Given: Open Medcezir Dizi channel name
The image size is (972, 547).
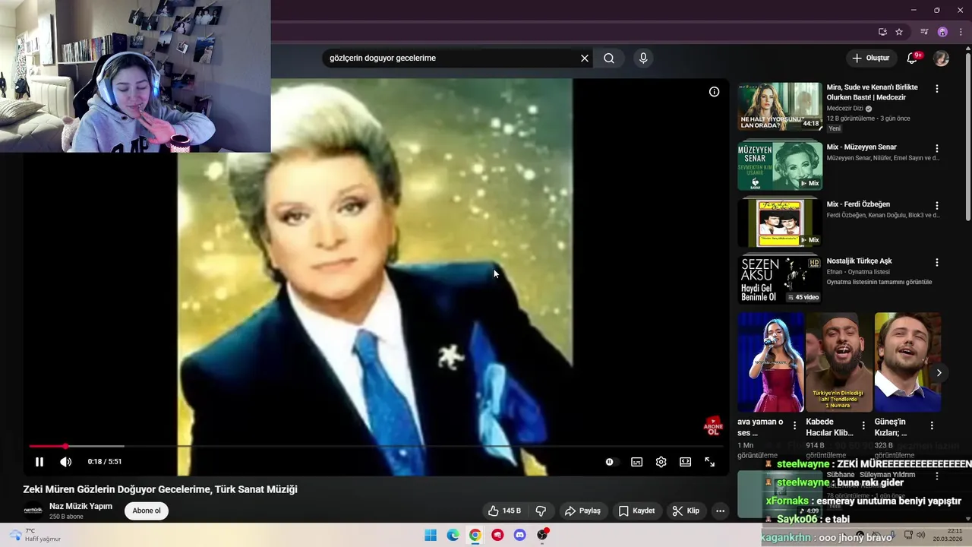Looking at the screenshot, I should pyautogui.click(x=844, y=109).
